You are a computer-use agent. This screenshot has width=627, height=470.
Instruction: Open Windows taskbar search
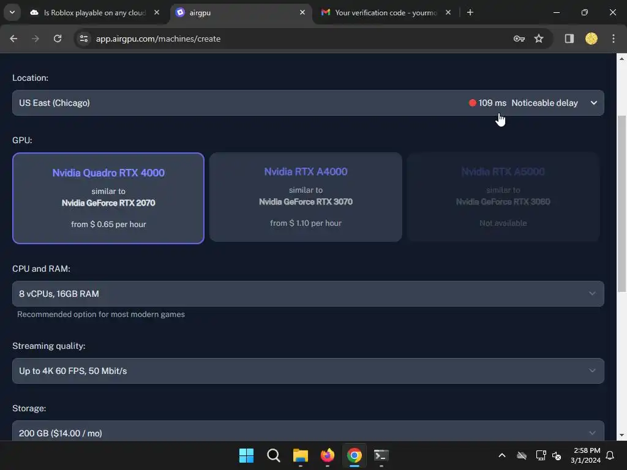(274, 455)
